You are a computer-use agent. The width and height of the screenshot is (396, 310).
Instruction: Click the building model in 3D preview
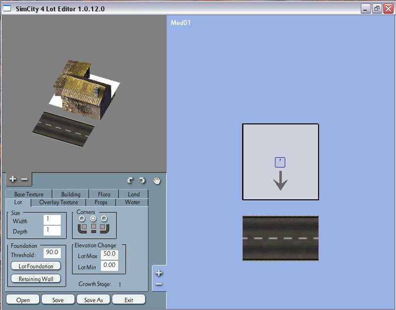coord(82,90)
